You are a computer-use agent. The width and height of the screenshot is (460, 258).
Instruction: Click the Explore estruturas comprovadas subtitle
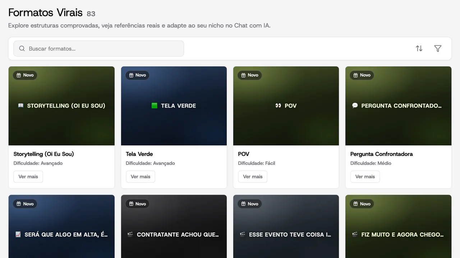[x=139, y=25]
